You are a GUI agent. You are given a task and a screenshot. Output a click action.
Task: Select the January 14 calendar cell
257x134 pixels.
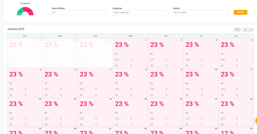point(95,112)
